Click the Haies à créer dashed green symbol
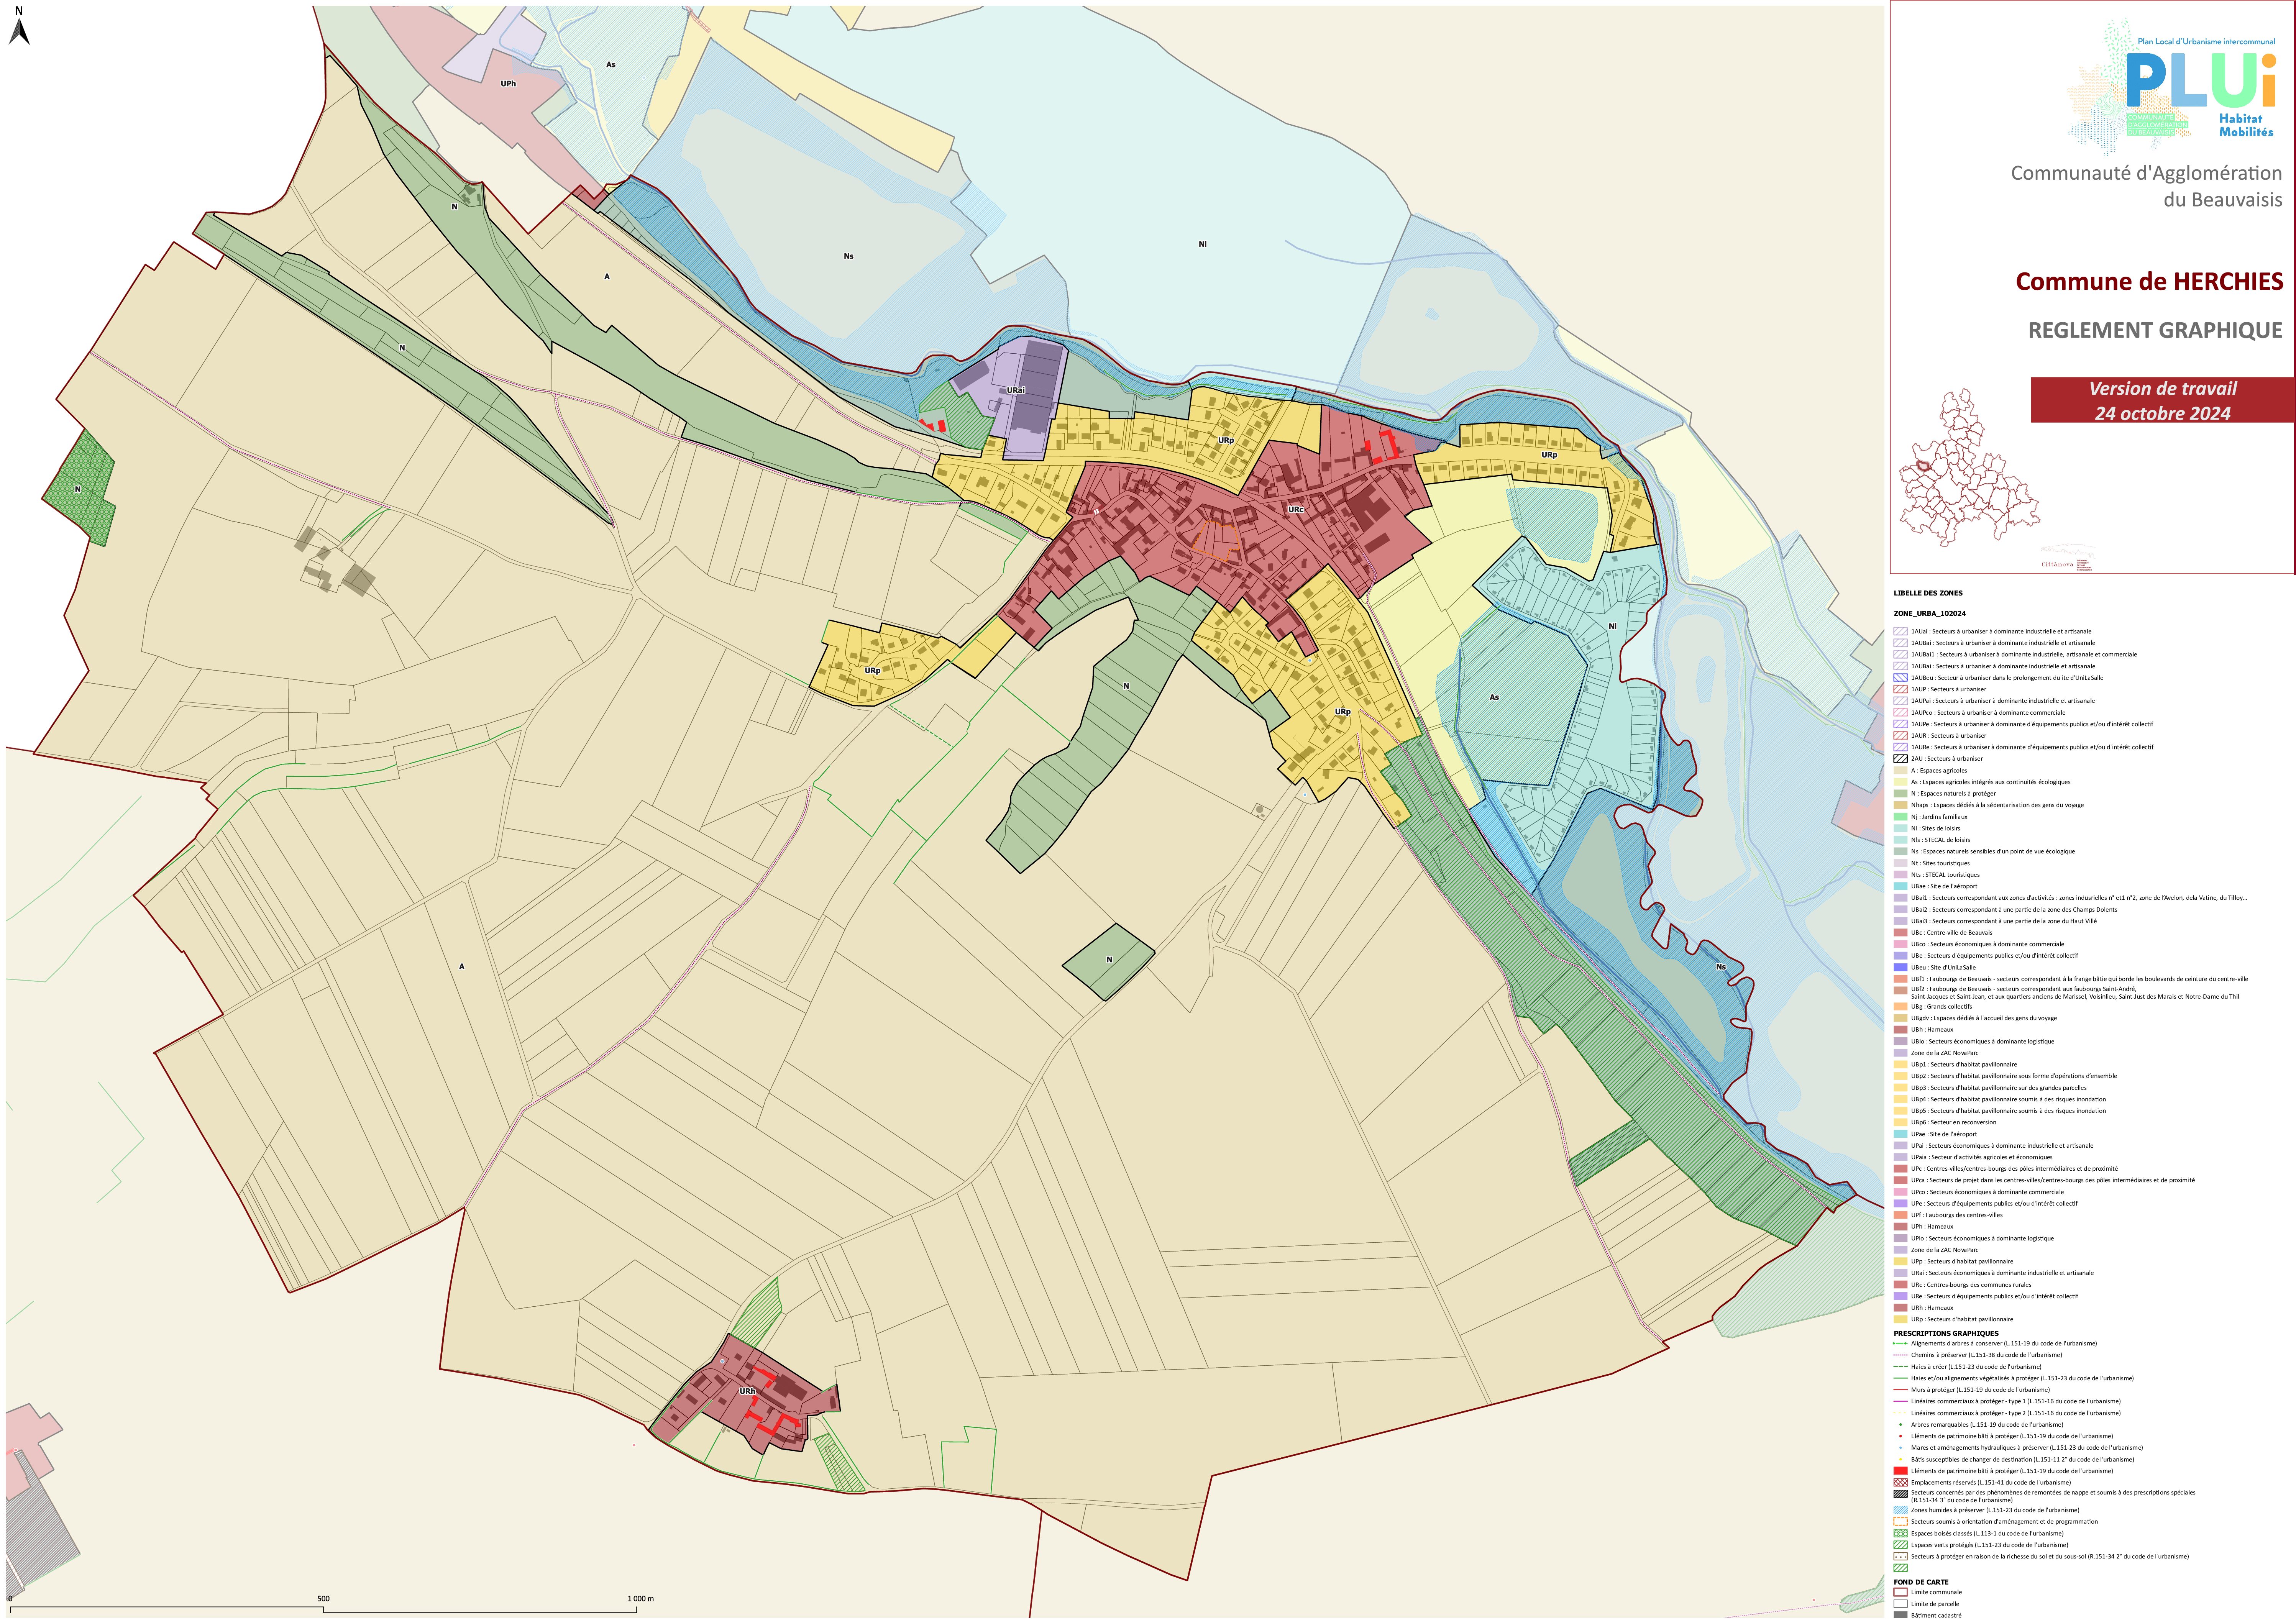 point(1900,1367)
